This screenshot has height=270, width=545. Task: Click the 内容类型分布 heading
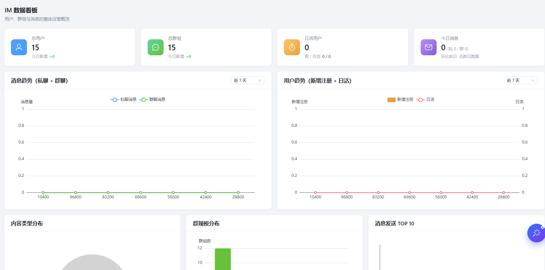tap(27, 223)
